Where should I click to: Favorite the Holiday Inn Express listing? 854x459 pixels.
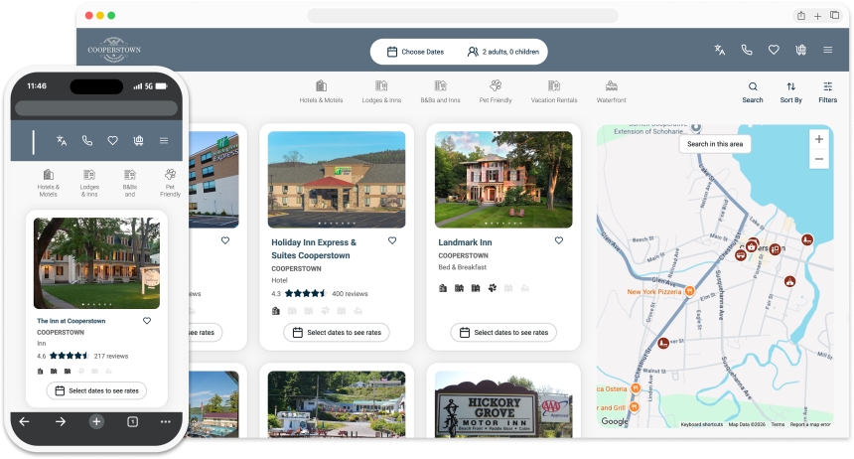coord(392,240)
